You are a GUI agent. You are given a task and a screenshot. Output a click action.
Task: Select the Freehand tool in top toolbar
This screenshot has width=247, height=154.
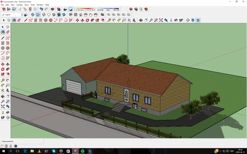click(x=31, y=20)
